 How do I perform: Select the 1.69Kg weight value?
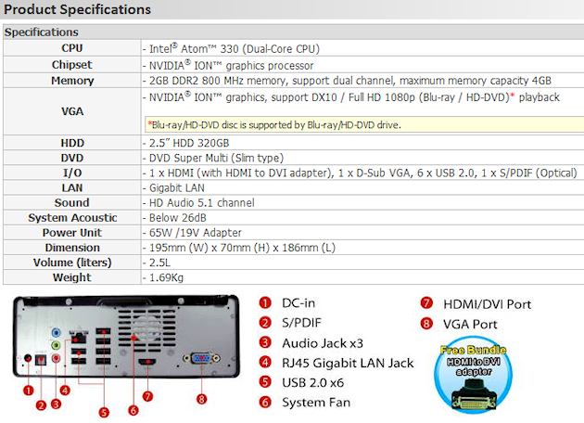166,277
